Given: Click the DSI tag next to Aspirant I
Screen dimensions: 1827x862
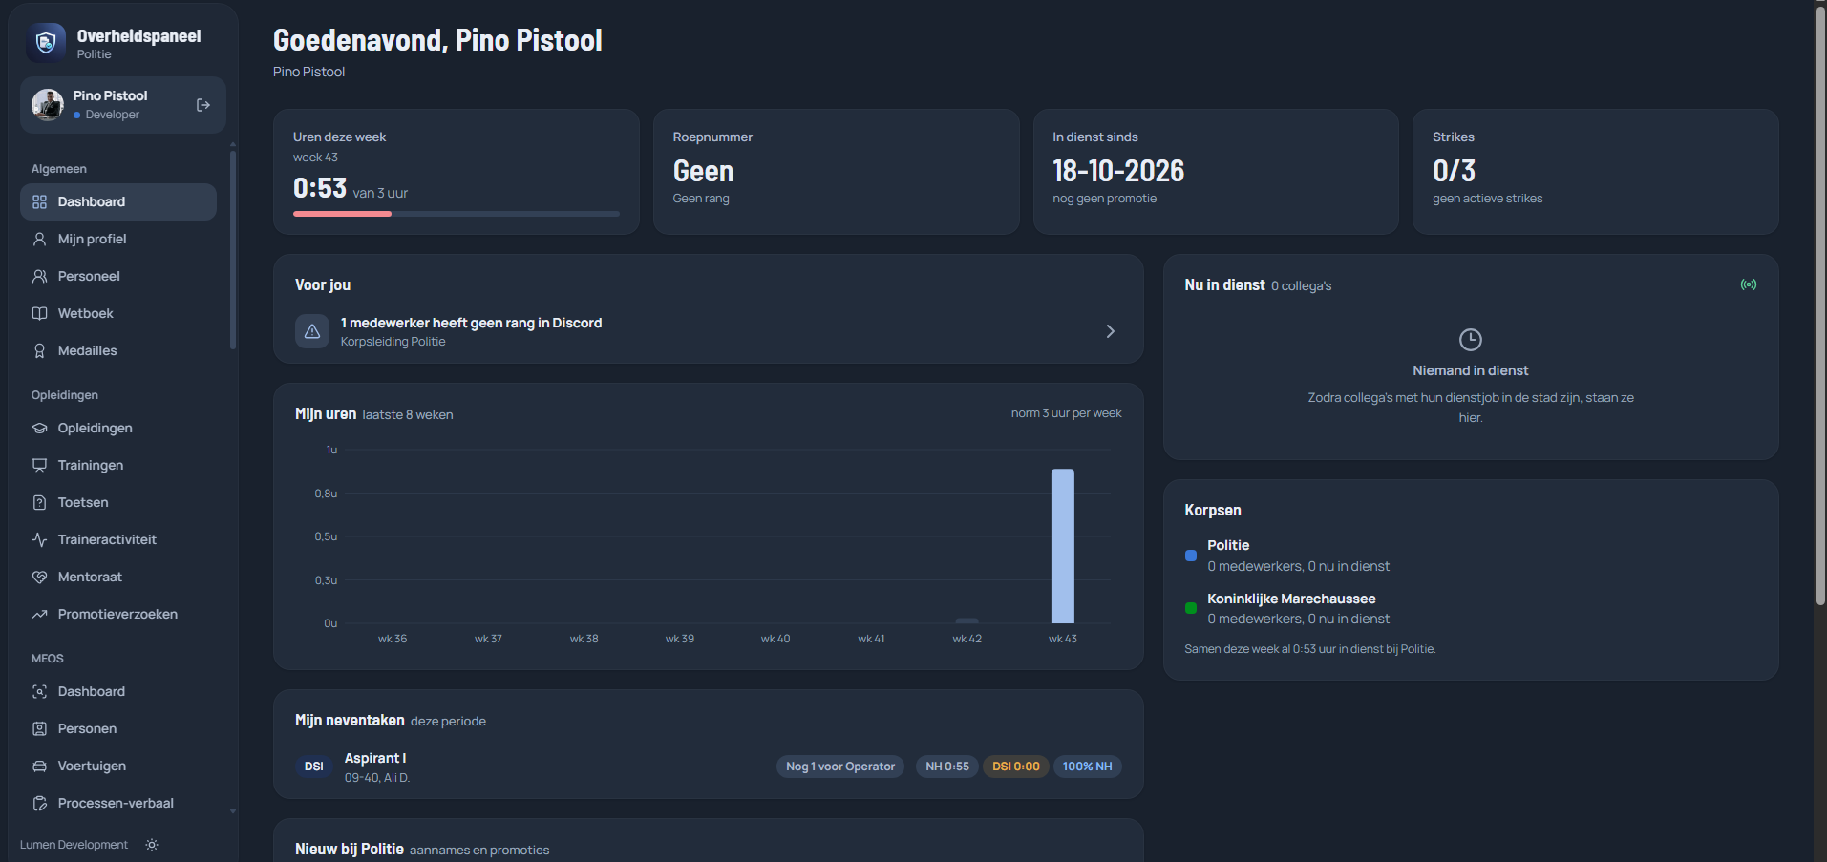Looking at the screenshot, I should (314, 767).
